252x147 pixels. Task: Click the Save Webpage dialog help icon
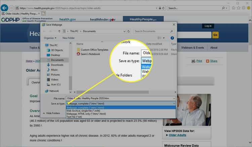point(172,38)
